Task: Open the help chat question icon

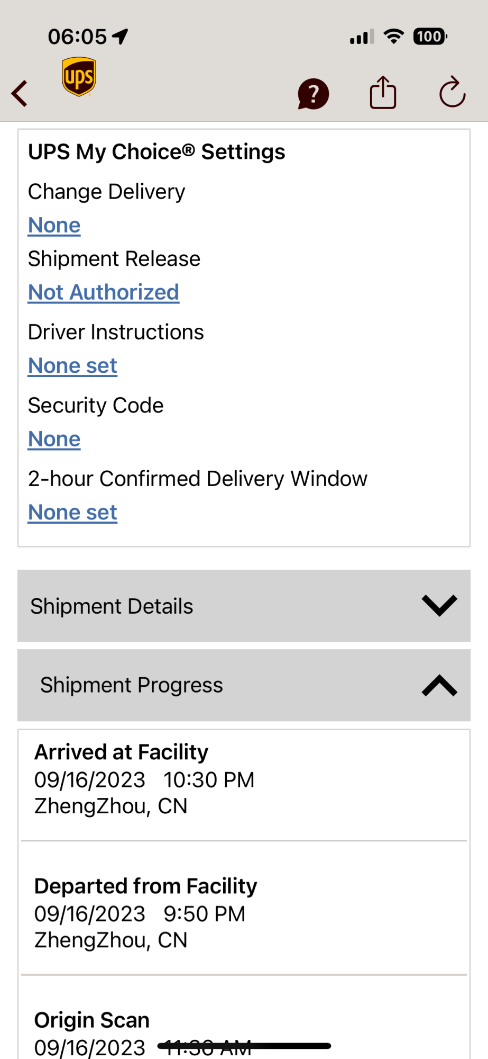Action: 313,94
